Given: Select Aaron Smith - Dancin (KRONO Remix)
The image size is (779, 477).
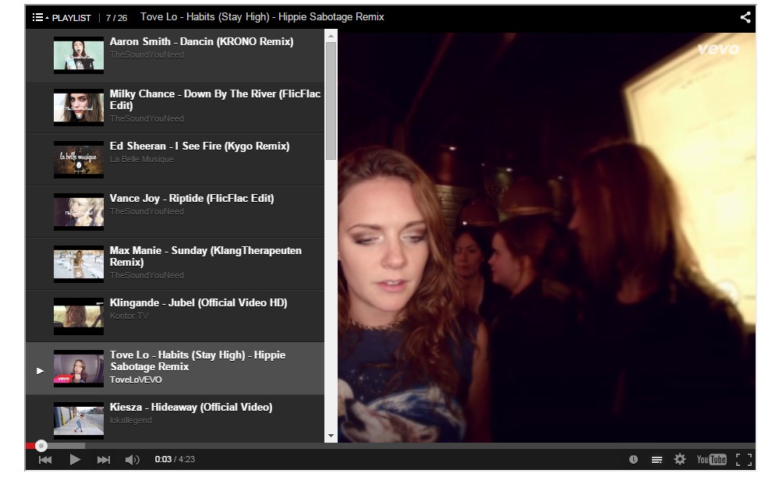Looking at the screenshot, I should pyautogui.click(x=175, y=55).
